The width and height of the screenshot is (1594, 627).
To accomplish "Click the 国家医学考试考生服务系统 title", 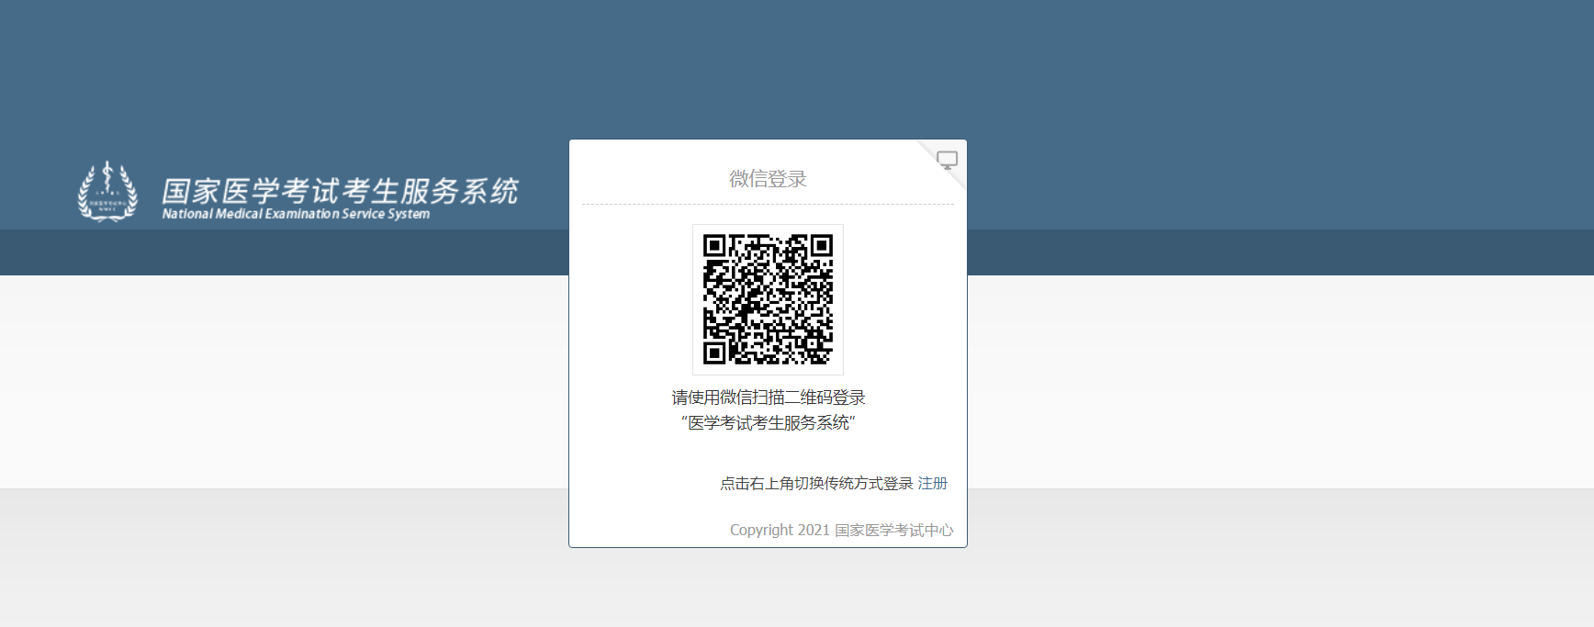I will coord(340,191).
